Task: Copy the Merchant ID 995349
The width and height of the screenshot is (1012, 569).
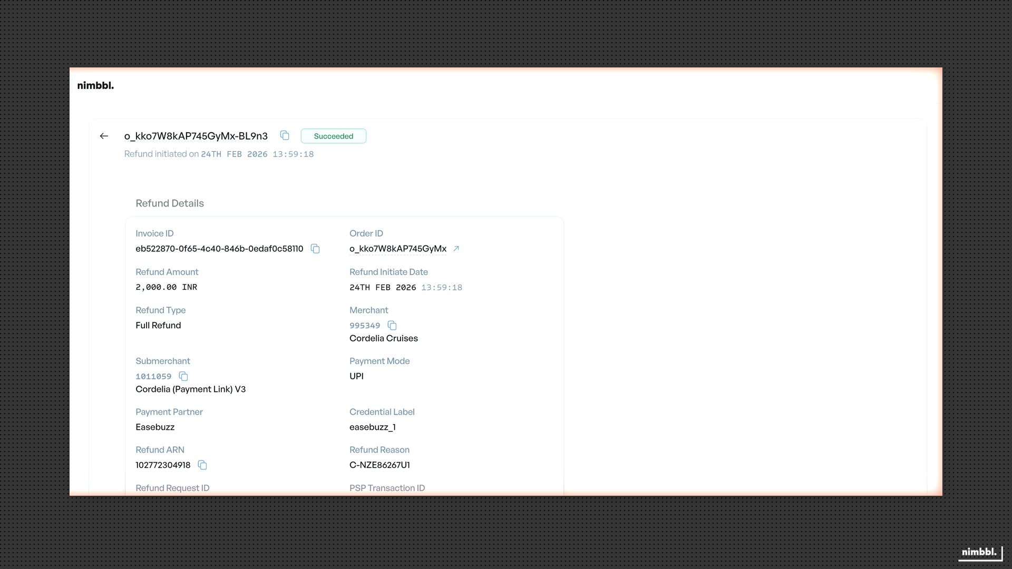Action: coord(392,325)
